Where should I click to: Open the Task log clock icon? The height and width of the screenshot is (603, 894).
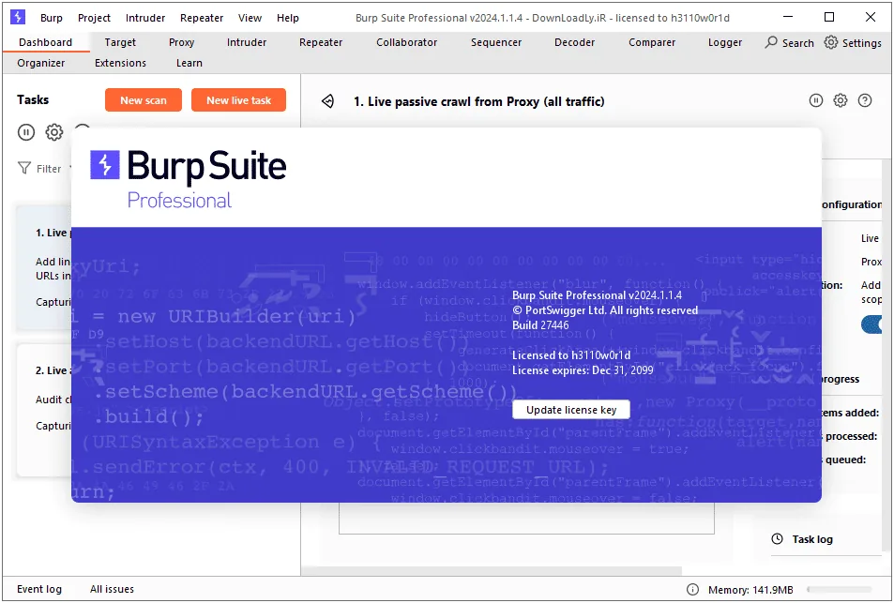(x=777, y=538)
